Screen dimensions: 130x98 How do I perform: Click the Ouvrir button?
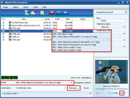coord(86,88)
